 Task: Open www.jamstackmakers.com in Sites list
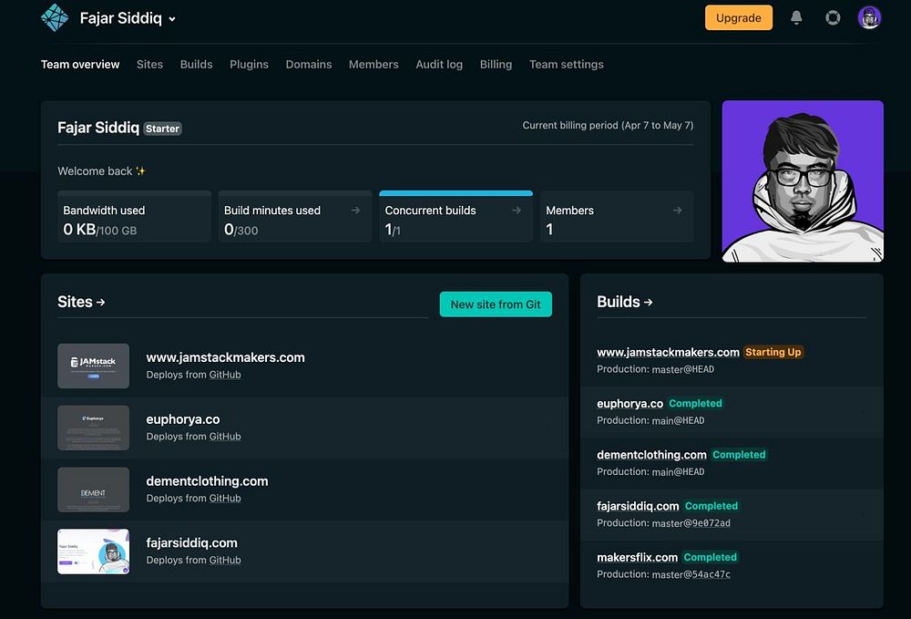(x=225, y=357)
